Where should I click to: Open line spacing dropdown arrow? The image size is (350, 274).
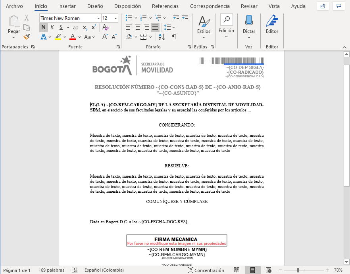click(x=174, y=27)
